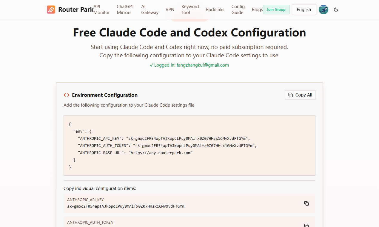Open the AI Gateway navigation link
The image size is (379, 227).
[150, 10]
